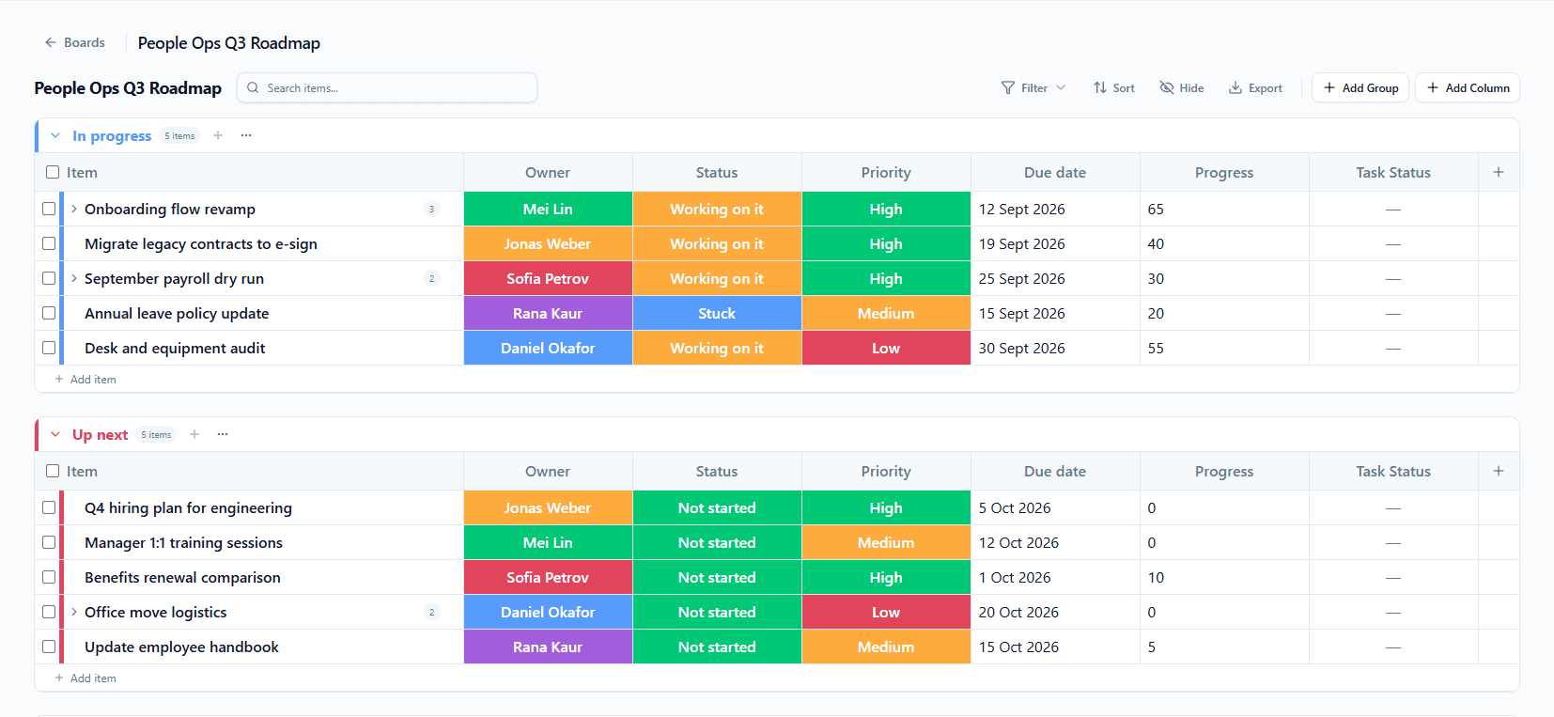This screenshot has width=1554, height=717.
Task: Collapse the In progress group
Action: point(55,135)
